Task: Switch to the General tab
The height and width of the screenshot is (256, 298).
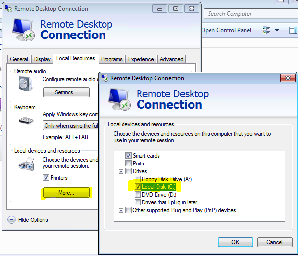Action: pos(19,59)
